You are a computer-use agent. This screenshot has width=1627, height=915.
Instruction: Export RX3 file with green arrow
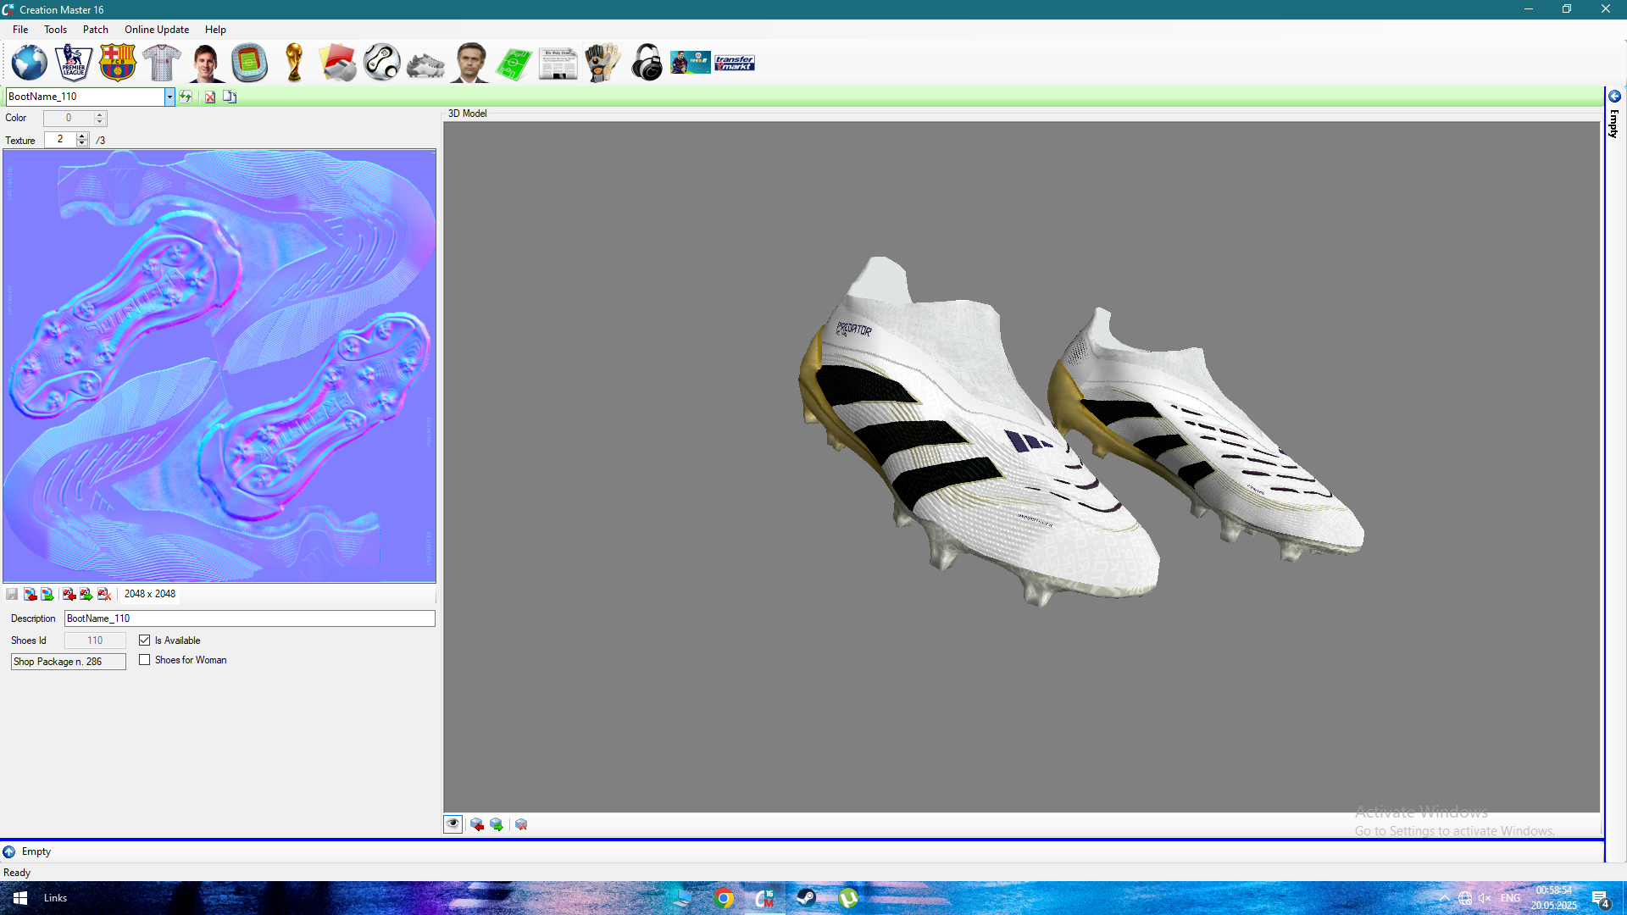click(86, 594)
